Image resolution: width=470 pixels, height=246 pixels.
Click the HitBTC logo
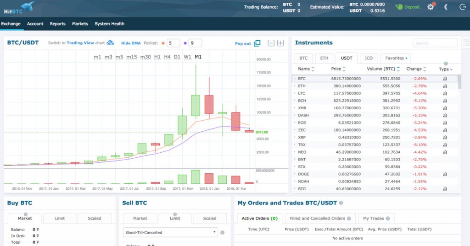point(19,8)
